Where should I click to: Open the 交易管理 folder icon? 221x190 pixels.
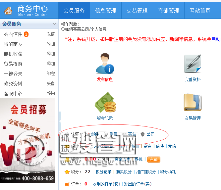[x=193, y=102]
